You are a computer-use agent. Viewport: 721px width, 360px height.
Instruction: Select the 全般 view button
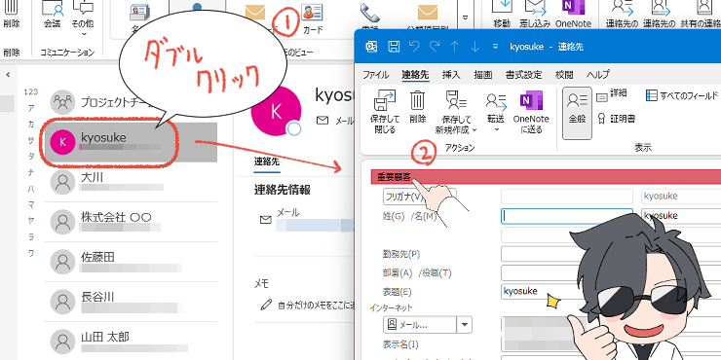coord(577,113)
